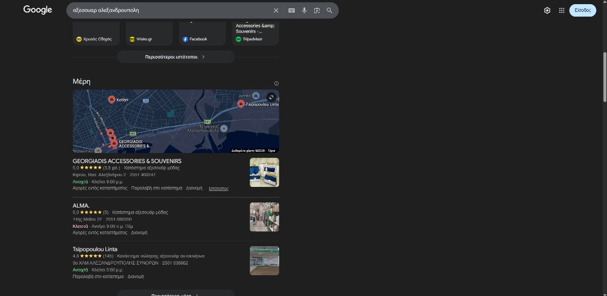607x296 pixels.
Task: Search by image using camera icon
Action: 317,11
